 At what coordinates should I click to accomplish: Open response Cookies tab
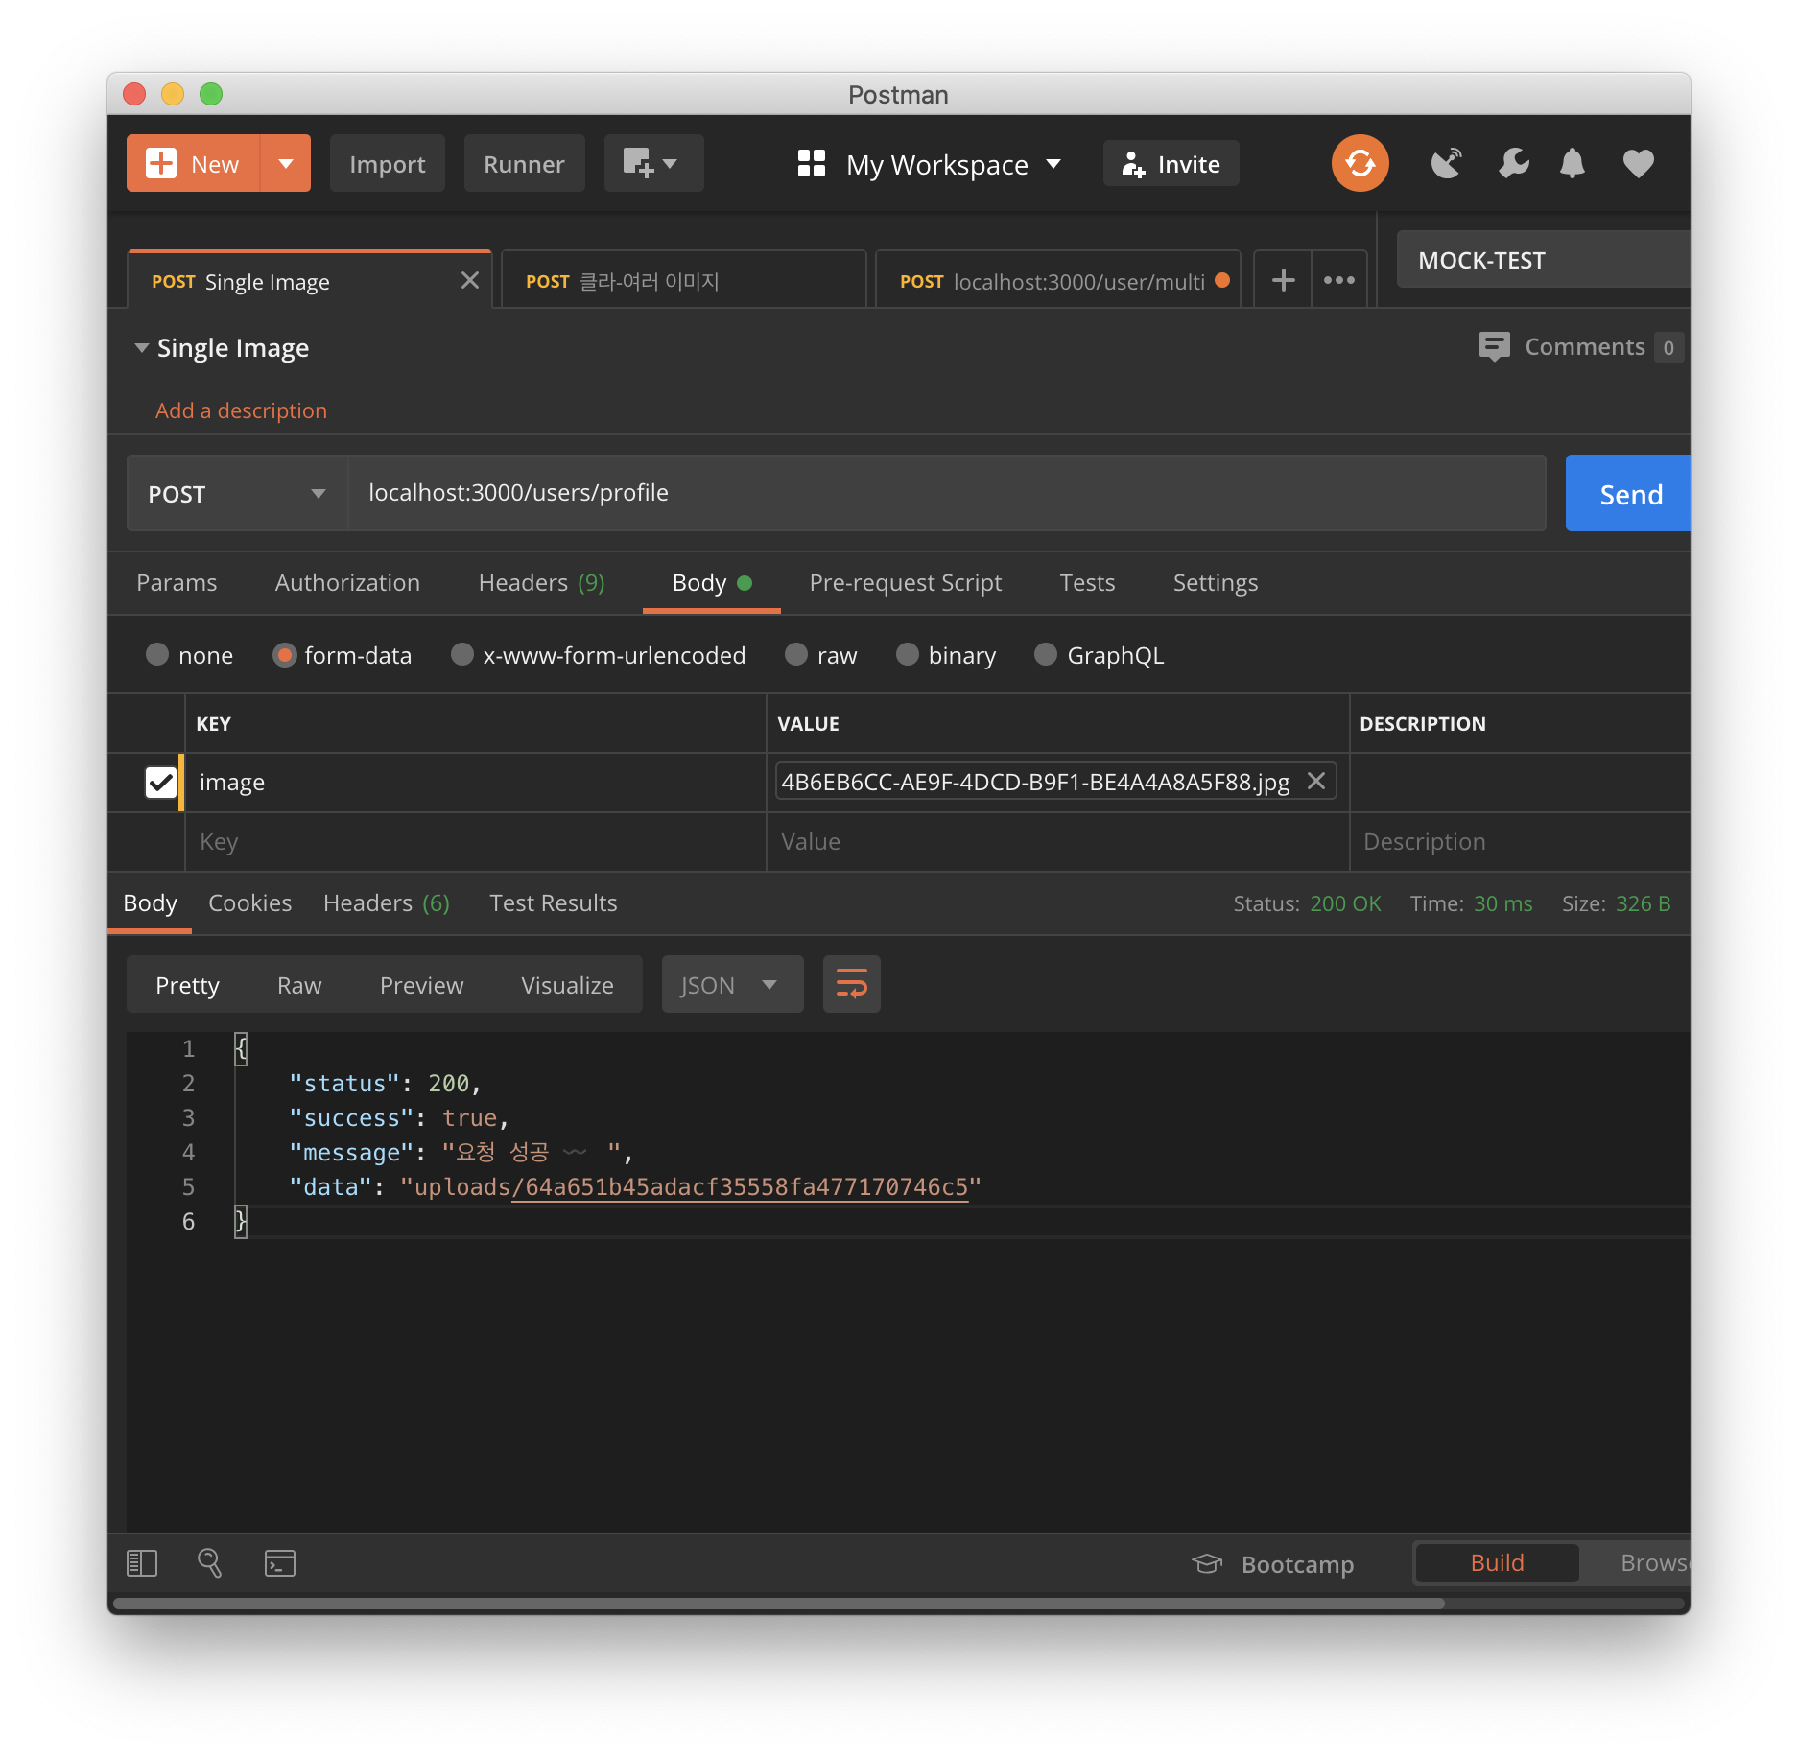(x=249, y=902)
